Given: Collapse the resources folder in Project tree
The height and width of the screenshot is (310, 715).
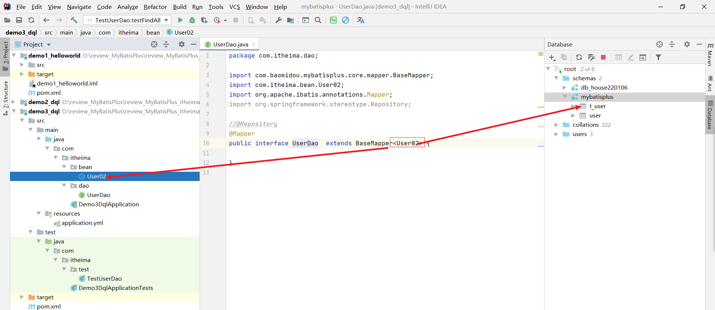Looking at the screenshot, I should 39,213.
